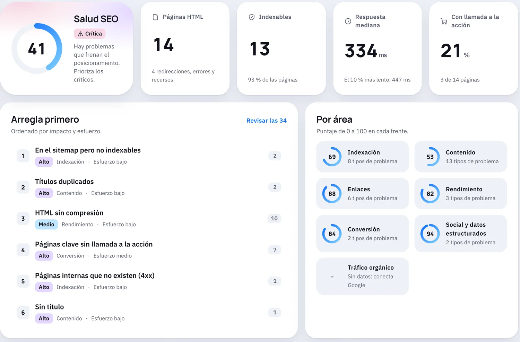Click the Medio severity badge
Screen dimensions: 520x342
pos(46,225)
